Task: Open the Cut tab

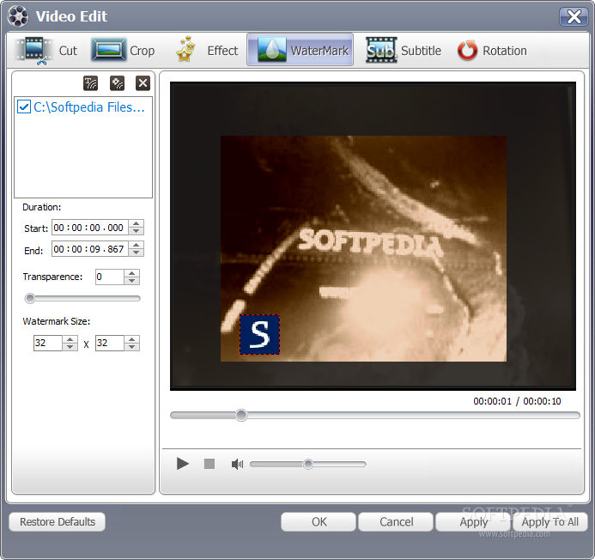Action: tap(47, 51)
